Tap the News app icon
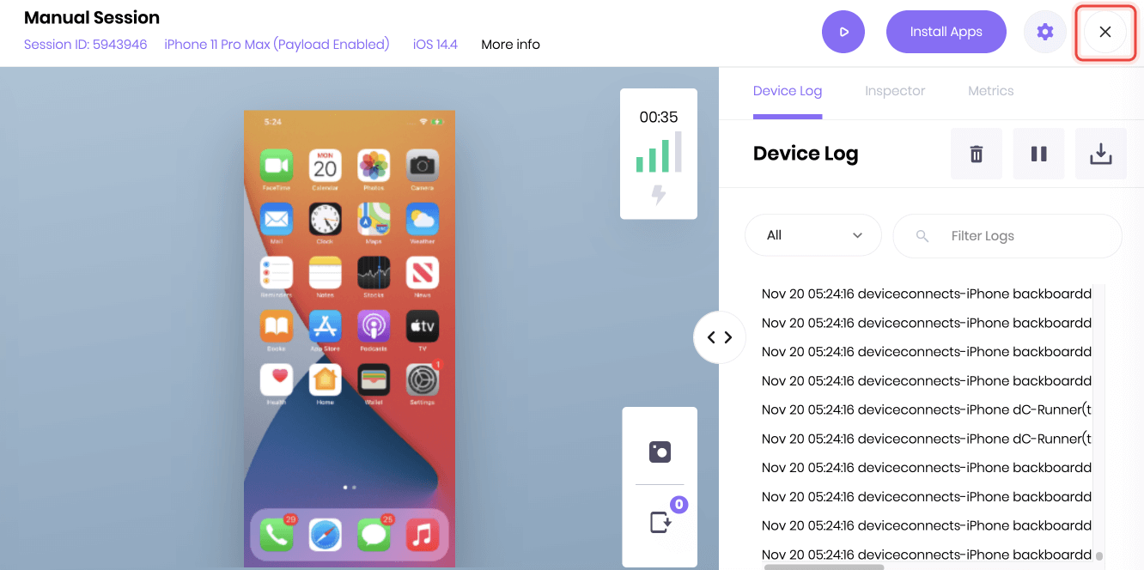Viewport: 1144px width, 570px height. (423, 273)
